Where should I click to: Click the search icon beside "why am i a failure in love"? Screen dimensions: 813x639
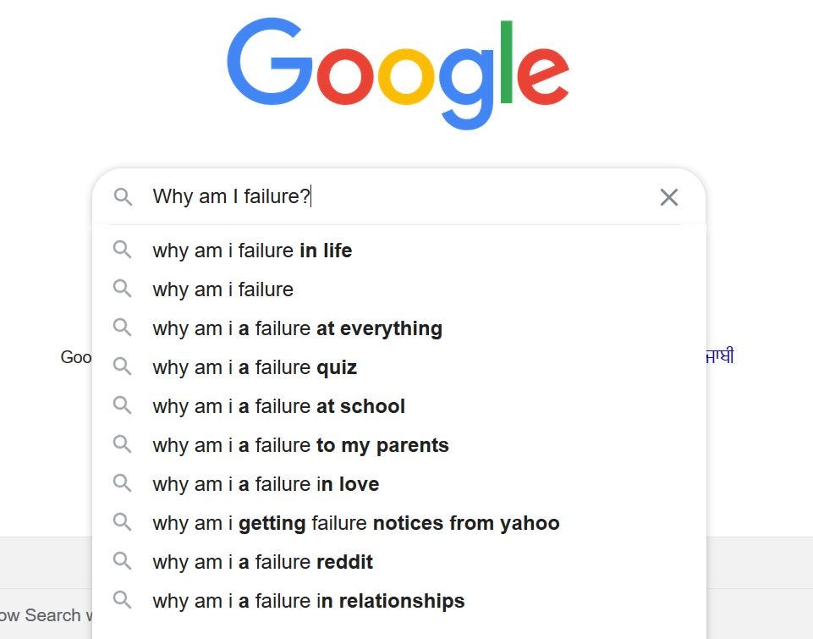tap(123, 484)
